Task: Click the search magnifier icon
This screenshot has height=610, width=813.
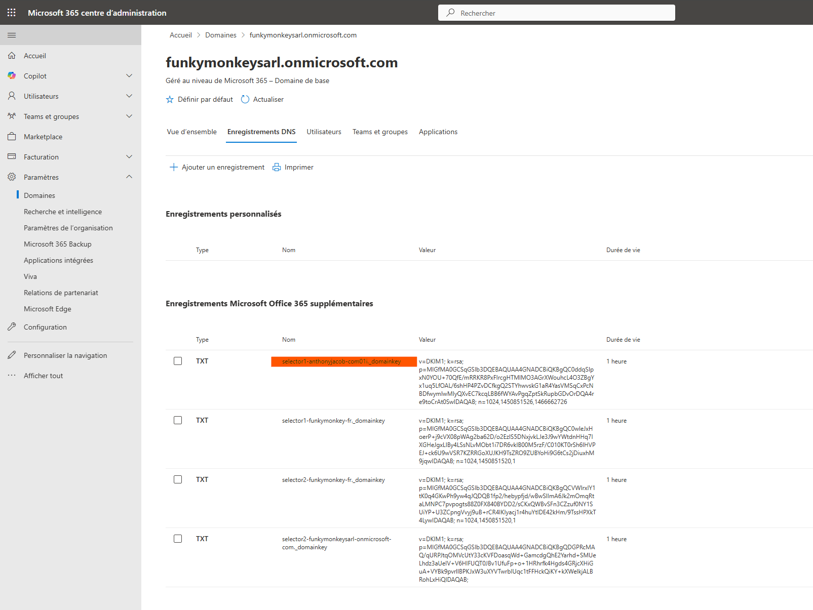Action: click(x=450, y=13)
